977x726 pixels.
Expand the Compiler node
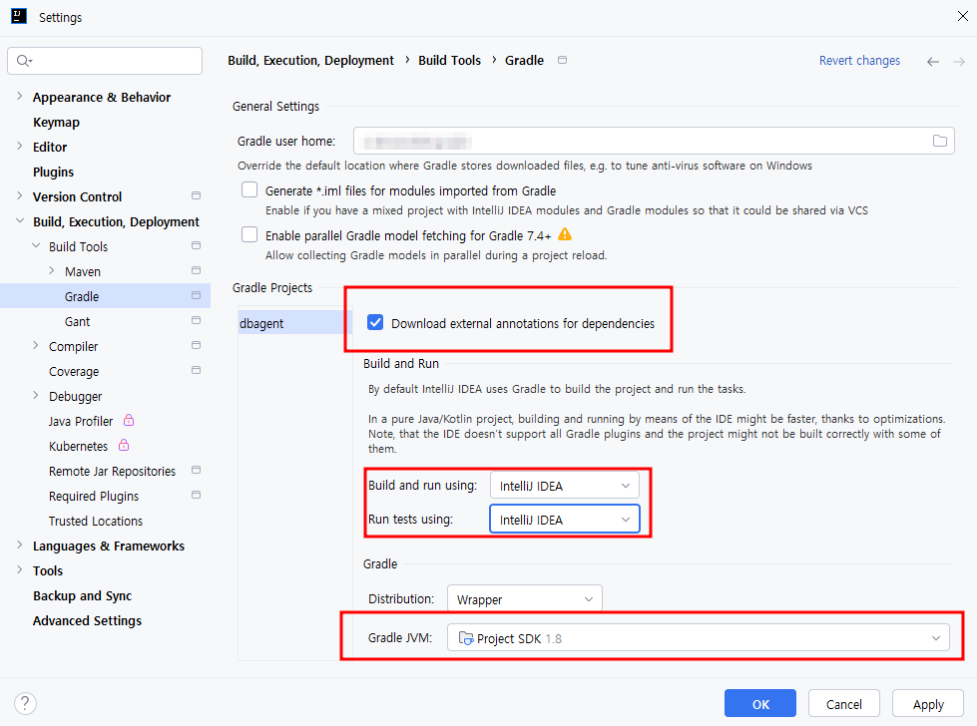point(36,345)
